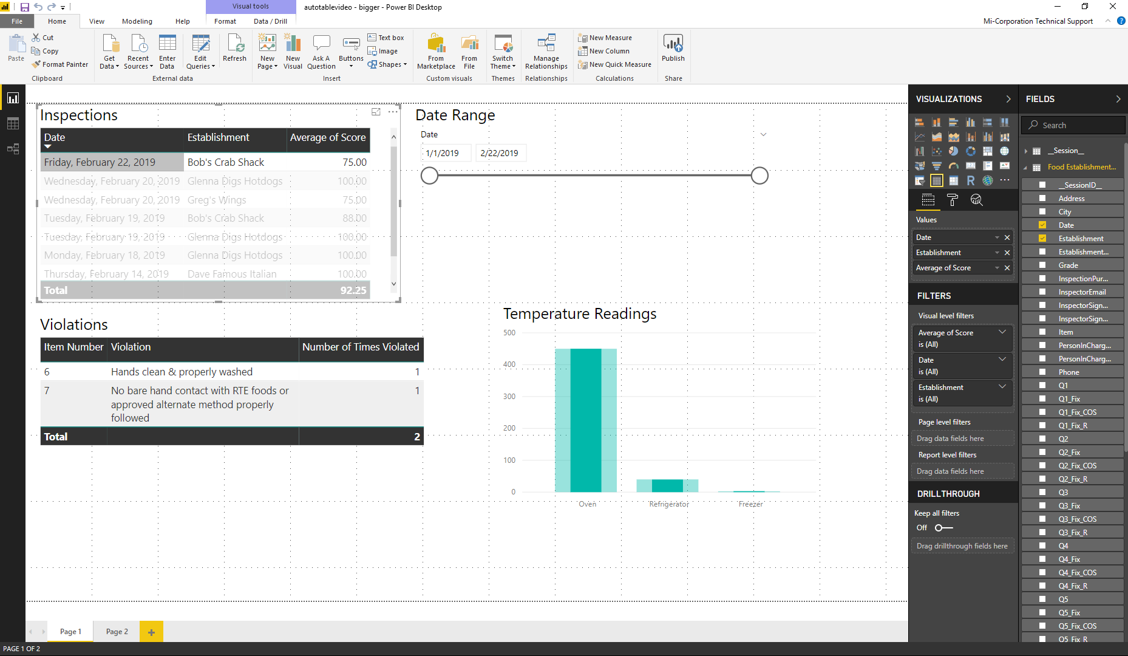
Task: Select the slicer visualization
Action: [919, 180]
